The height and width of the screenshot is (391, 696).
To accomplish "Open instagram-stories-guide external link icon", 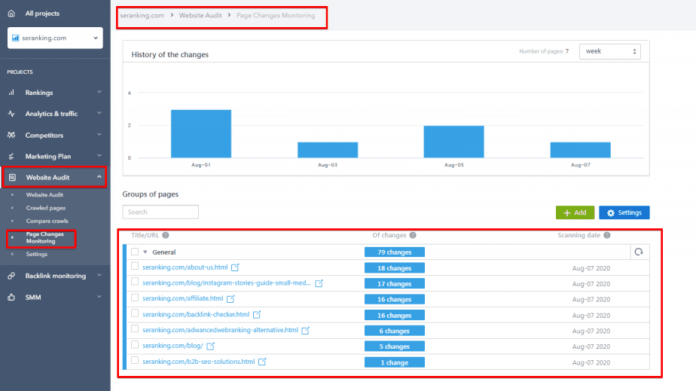I will click(319, 283).
